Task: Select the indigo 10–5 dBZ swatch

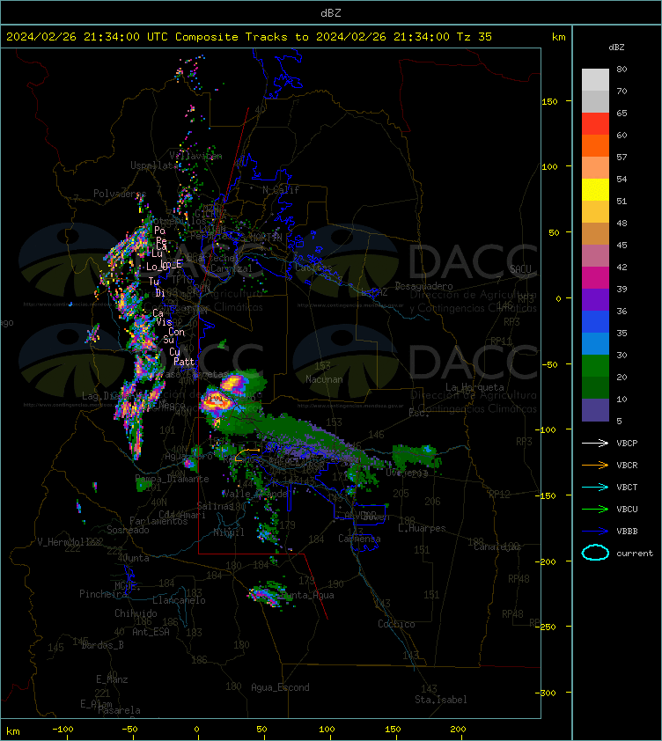Action: coord(595,410)
